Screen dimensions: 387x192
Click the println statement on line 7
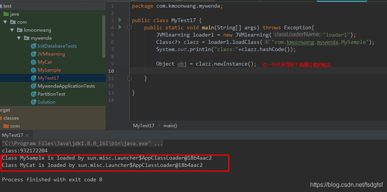pyautogui.click(x=226, y=49)
